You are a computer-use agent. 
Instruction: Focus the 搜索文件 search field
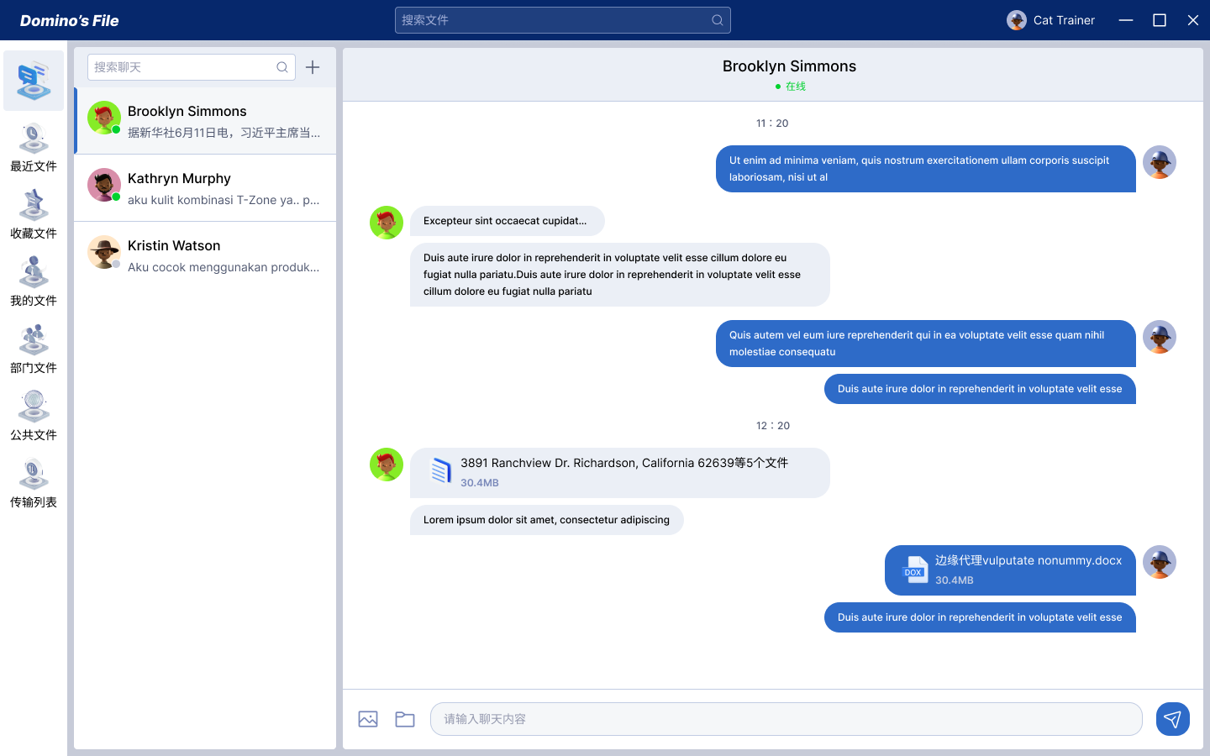click(555, 20)
